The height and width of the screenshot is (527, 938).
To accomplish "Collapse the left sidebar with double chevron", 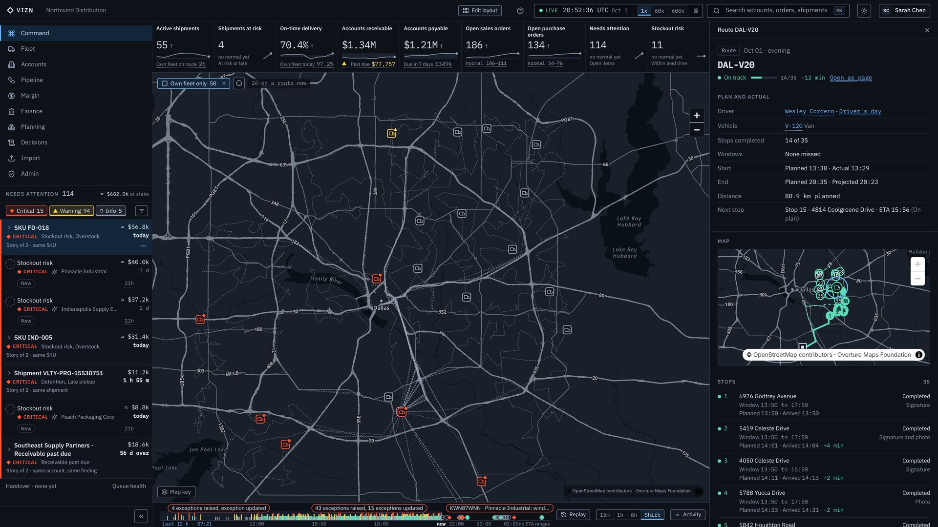I will (x=141, y=516).
